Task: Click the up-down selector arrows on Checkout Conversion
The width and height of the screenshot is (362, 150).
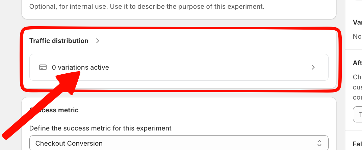Action: point(319,143)
